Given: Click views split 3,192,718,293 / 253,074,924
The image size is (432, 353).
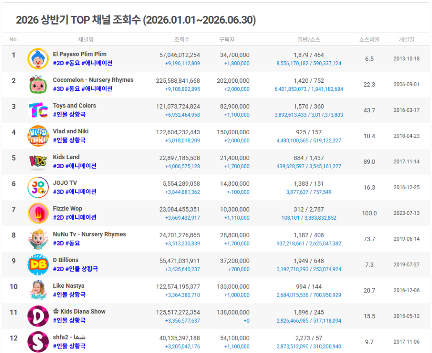Looking at the screenshot, I should (309, 269).
